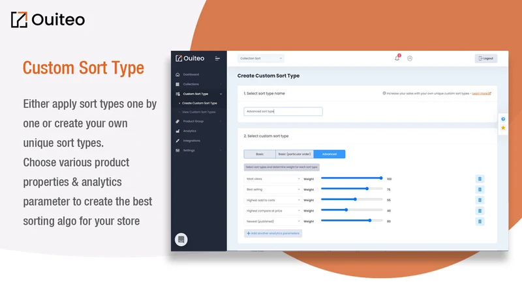The height and width of the screenshot is (293, 522).
Task: Click the 'Create Custom Sort Type' heading
Action: coord(268,76)
